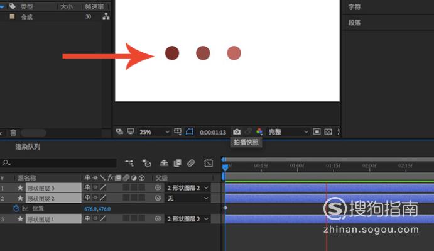
Task: Toggle hide shy layers icon in timeline
Action: (x=164, y=163)
